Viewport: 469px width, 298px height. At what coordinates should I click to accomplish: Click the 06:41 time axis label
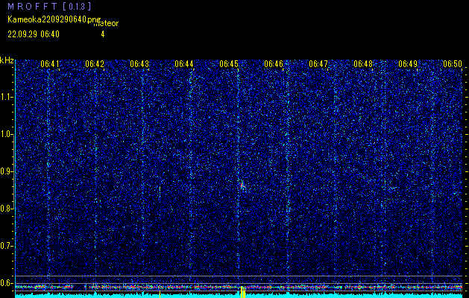click(x=50, y=63)
